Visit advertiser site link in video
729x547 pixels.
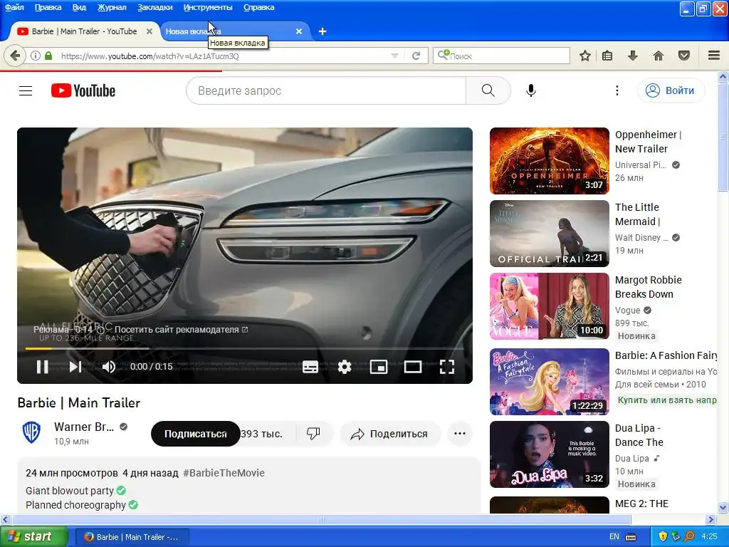[181, 330]
